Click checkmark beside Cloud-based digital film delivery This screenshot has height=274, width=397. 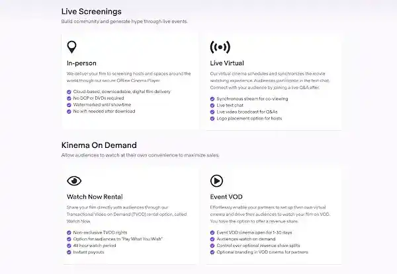(x=69, y=92)
